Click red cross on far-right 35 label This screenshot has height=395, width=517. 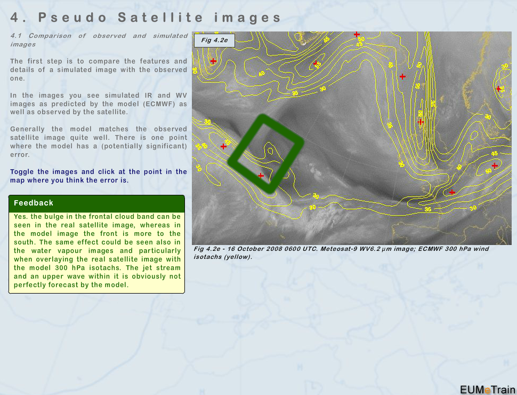click(498, 89)
